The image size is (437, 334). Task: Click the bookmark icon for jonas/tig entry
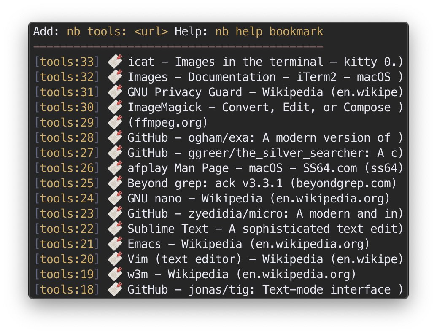[x=115, y=290]
